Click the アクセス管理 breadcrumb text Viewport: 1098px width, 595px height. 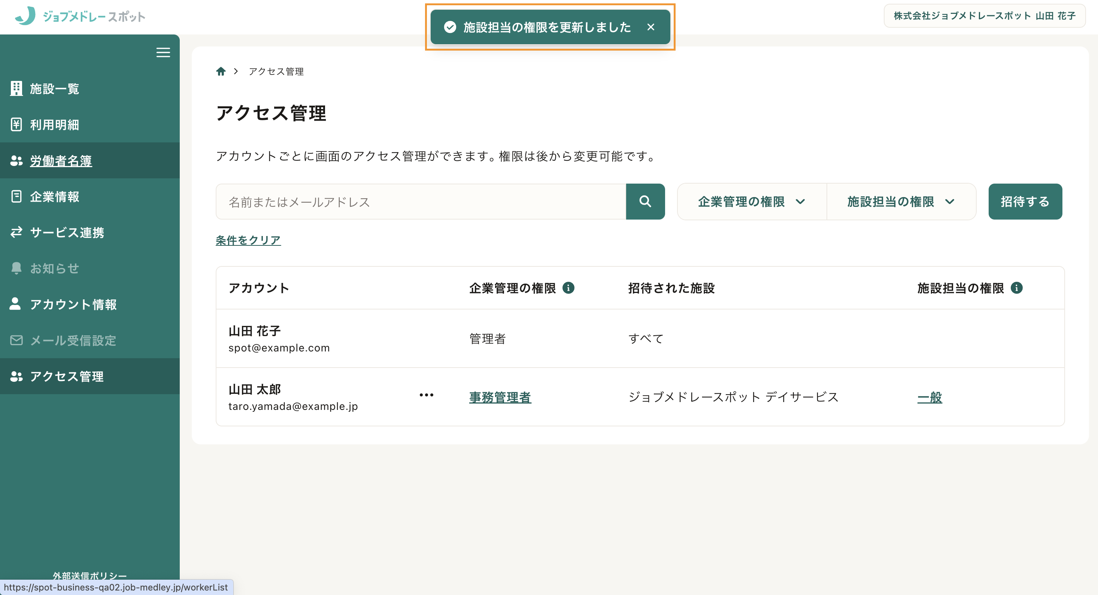[x=276, y=72]
